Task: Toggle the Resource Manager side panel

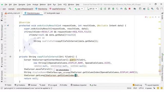Action: click(x=2, y=32)
